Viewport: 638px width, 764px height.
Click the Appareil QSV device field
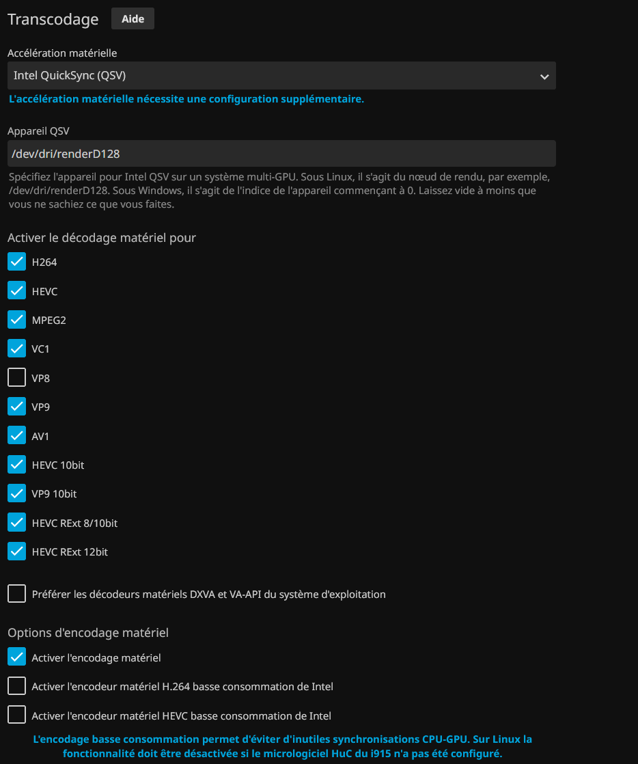[281, 154]
